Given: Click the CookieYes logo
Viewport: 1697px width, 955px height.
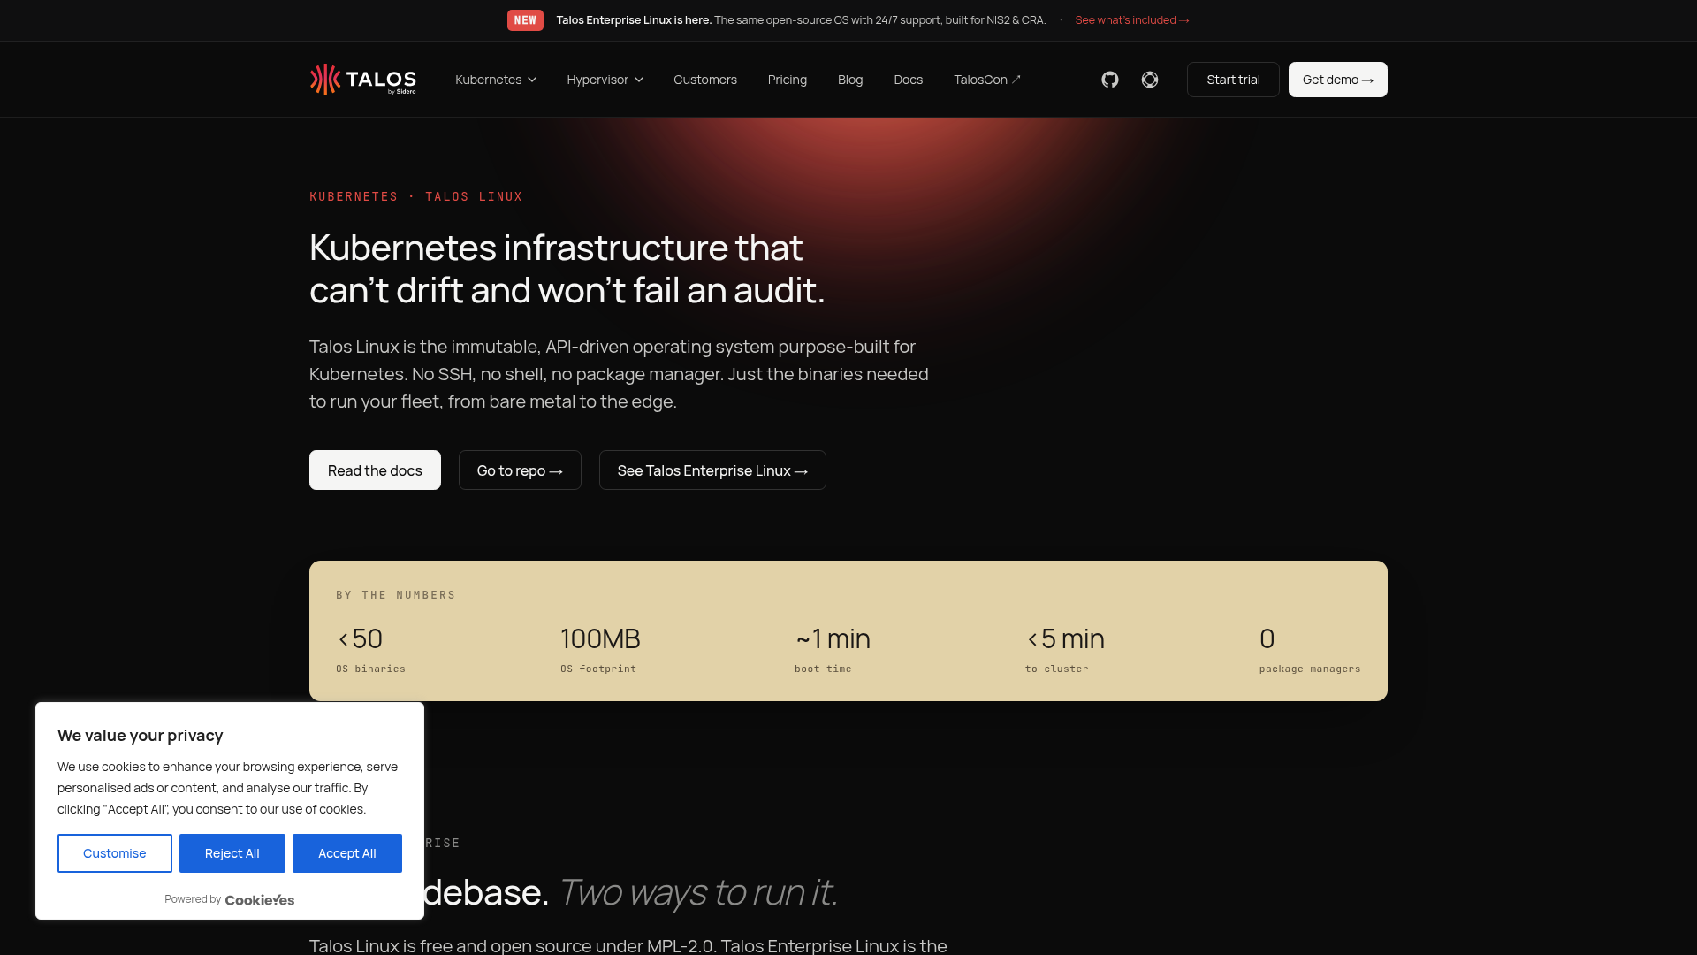Looking at the screenshot, I should click(260, 900).
